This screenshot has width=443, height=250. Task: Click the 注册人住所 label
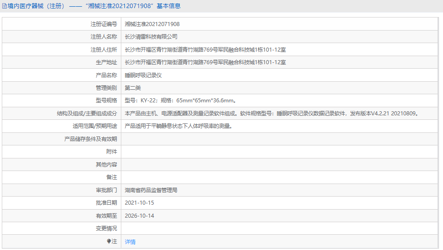104,50
